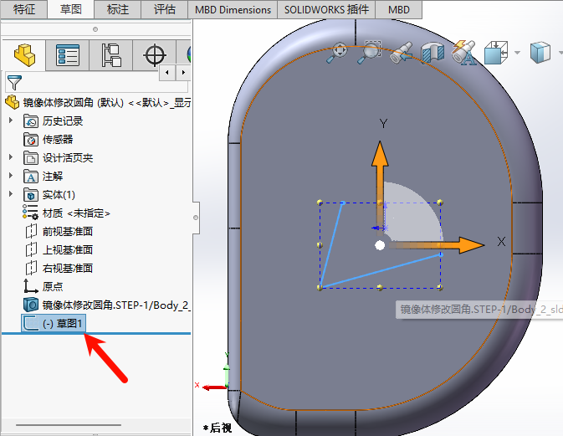This screenshot has width=563, height=436.
Task: Expand the 注解 tree node
Action: tap(11, 177)
